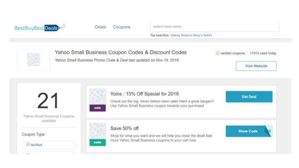The width and height of the screenshot is (299, 168).
Task: Click the purple sale tag badge
Action: [x=98, y=108]
